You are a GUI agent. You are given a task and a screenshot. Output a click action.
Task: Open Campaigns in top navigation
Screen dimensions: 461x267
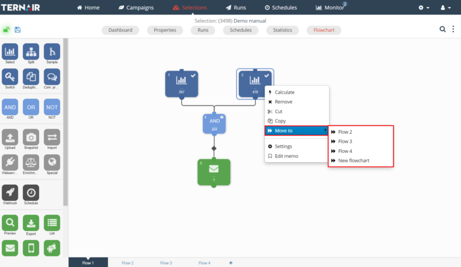(x=136, y=8)
